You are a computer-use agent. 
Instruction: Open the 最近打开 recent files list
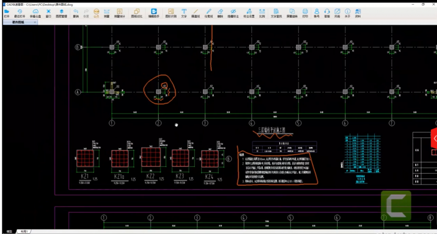(20, 13)
